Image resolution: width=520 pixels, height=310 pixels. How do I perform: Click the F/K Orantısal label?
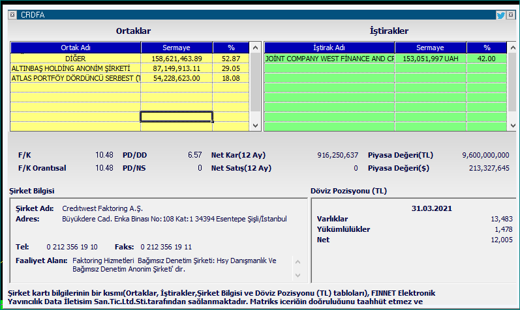42,168
